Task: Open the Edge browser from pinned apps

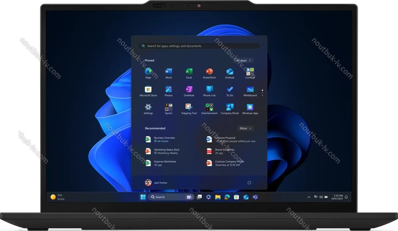Action: (148, 72)
